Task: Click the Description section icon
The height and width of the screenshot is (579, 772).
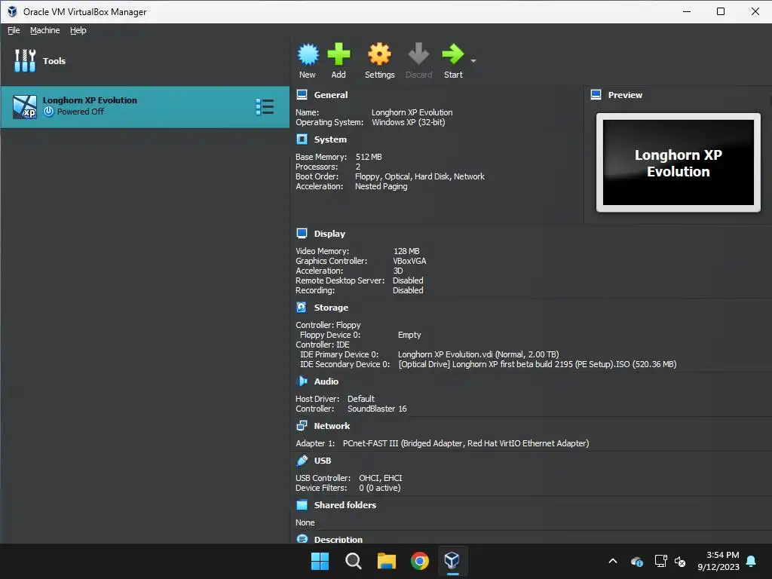Action: click(302, 538)
